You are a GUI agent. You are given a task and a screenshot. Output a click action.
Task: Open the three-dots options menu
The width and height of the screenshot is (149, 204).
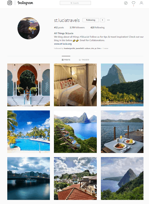(108, 20)
